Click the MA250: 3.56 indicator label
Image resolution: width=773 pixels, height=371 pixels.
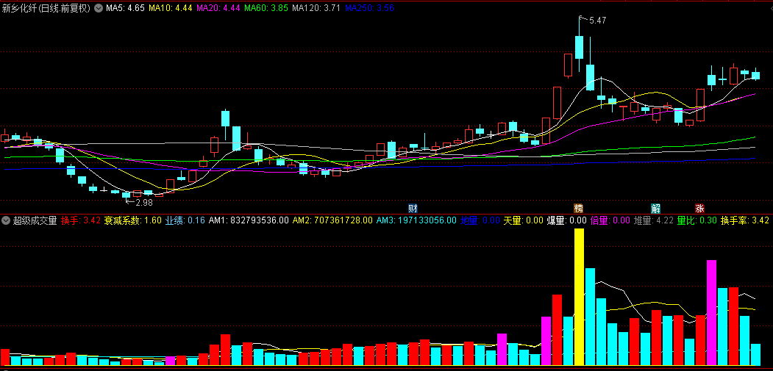pyautogui.click(x=369, y=8)
